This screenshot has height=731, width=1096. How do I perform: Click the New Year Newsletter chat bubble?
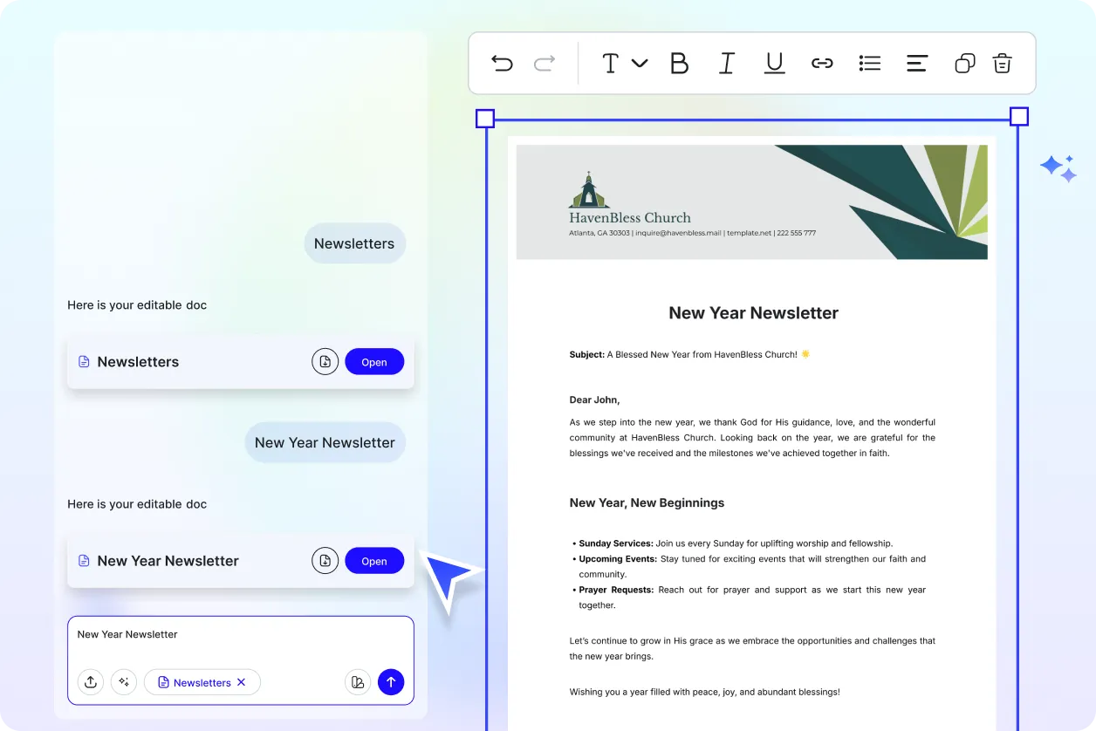[x=325, y=442]
